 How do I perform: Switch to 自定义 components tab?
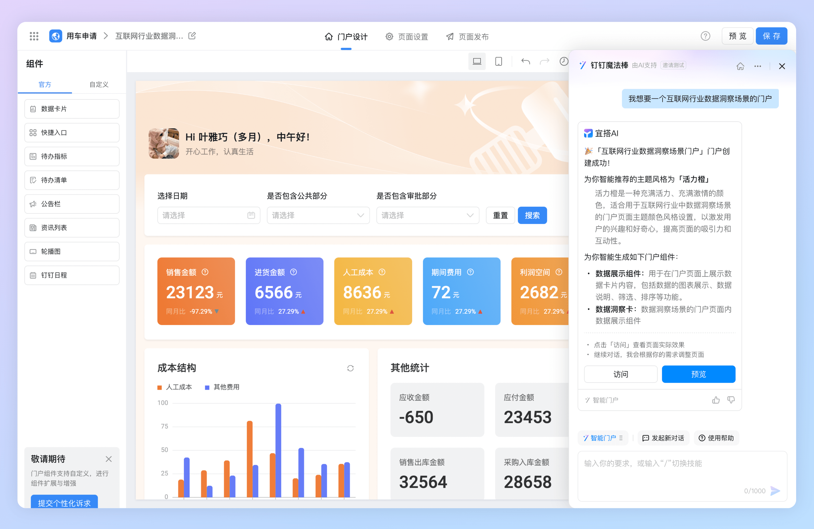tap(99, 84)
